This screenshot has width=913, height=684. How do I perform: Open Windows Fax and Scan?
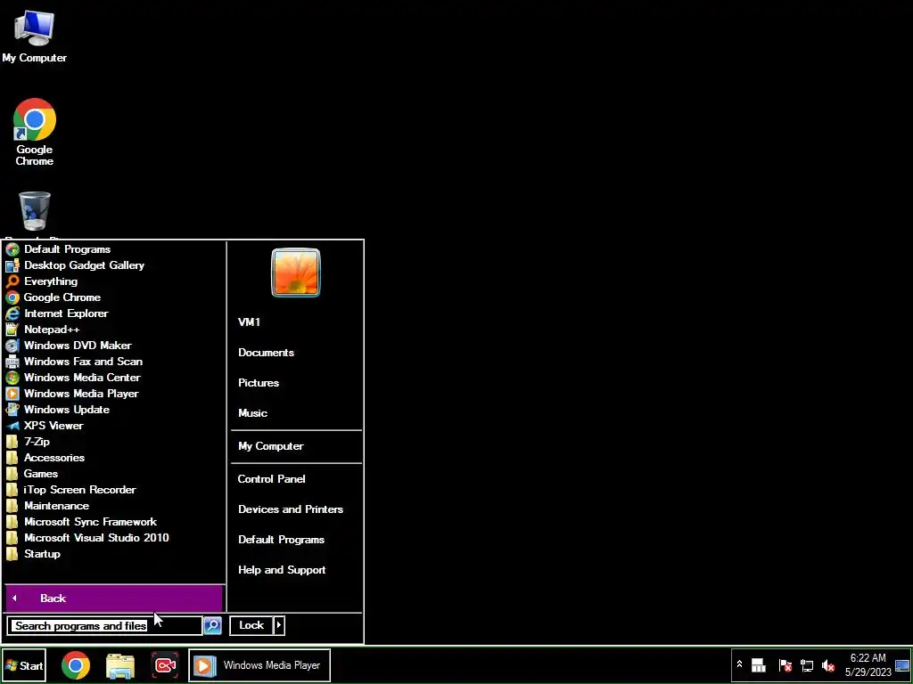[x=115, y=362]
